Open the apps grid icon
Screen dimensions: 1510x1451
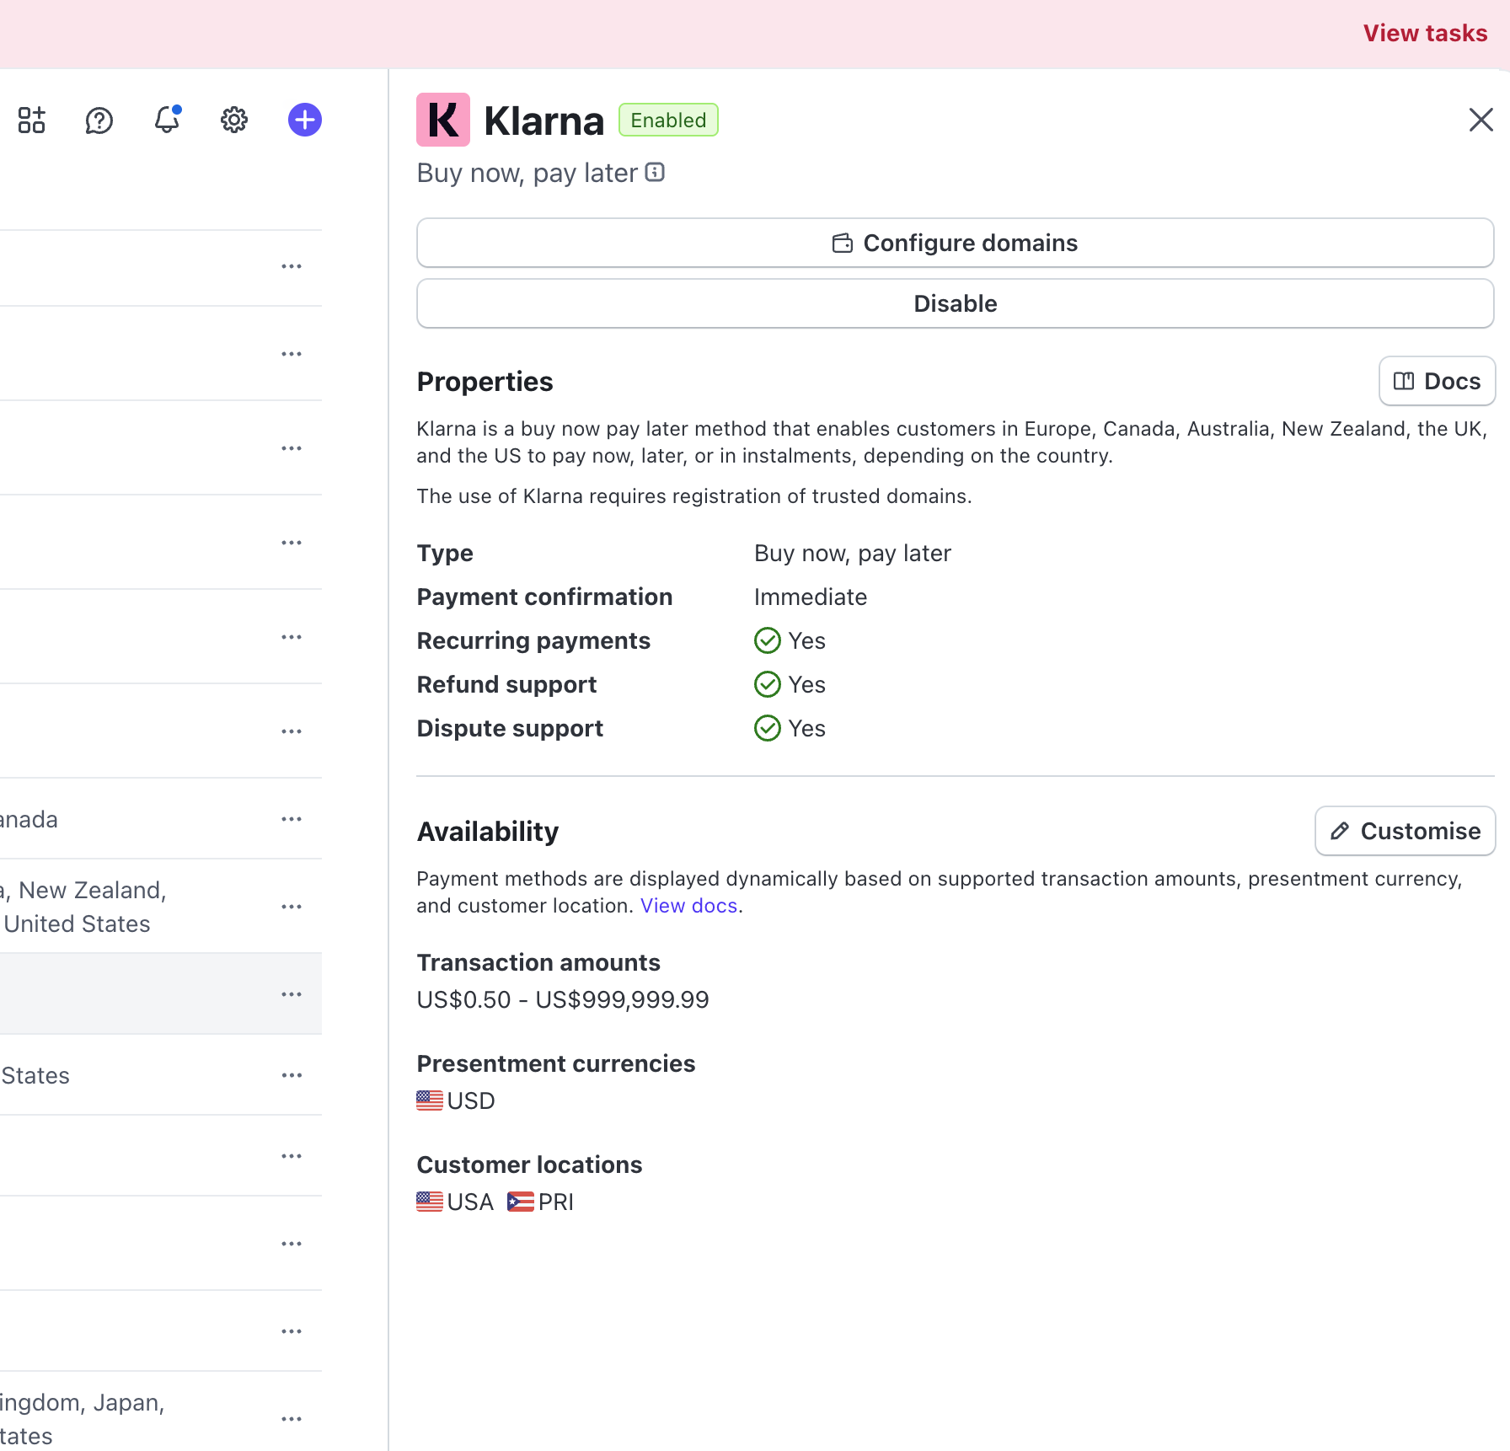tap(32, 120)
